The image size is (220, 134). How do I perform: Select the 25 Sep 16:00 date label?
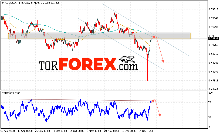click(x=42, y=131)
